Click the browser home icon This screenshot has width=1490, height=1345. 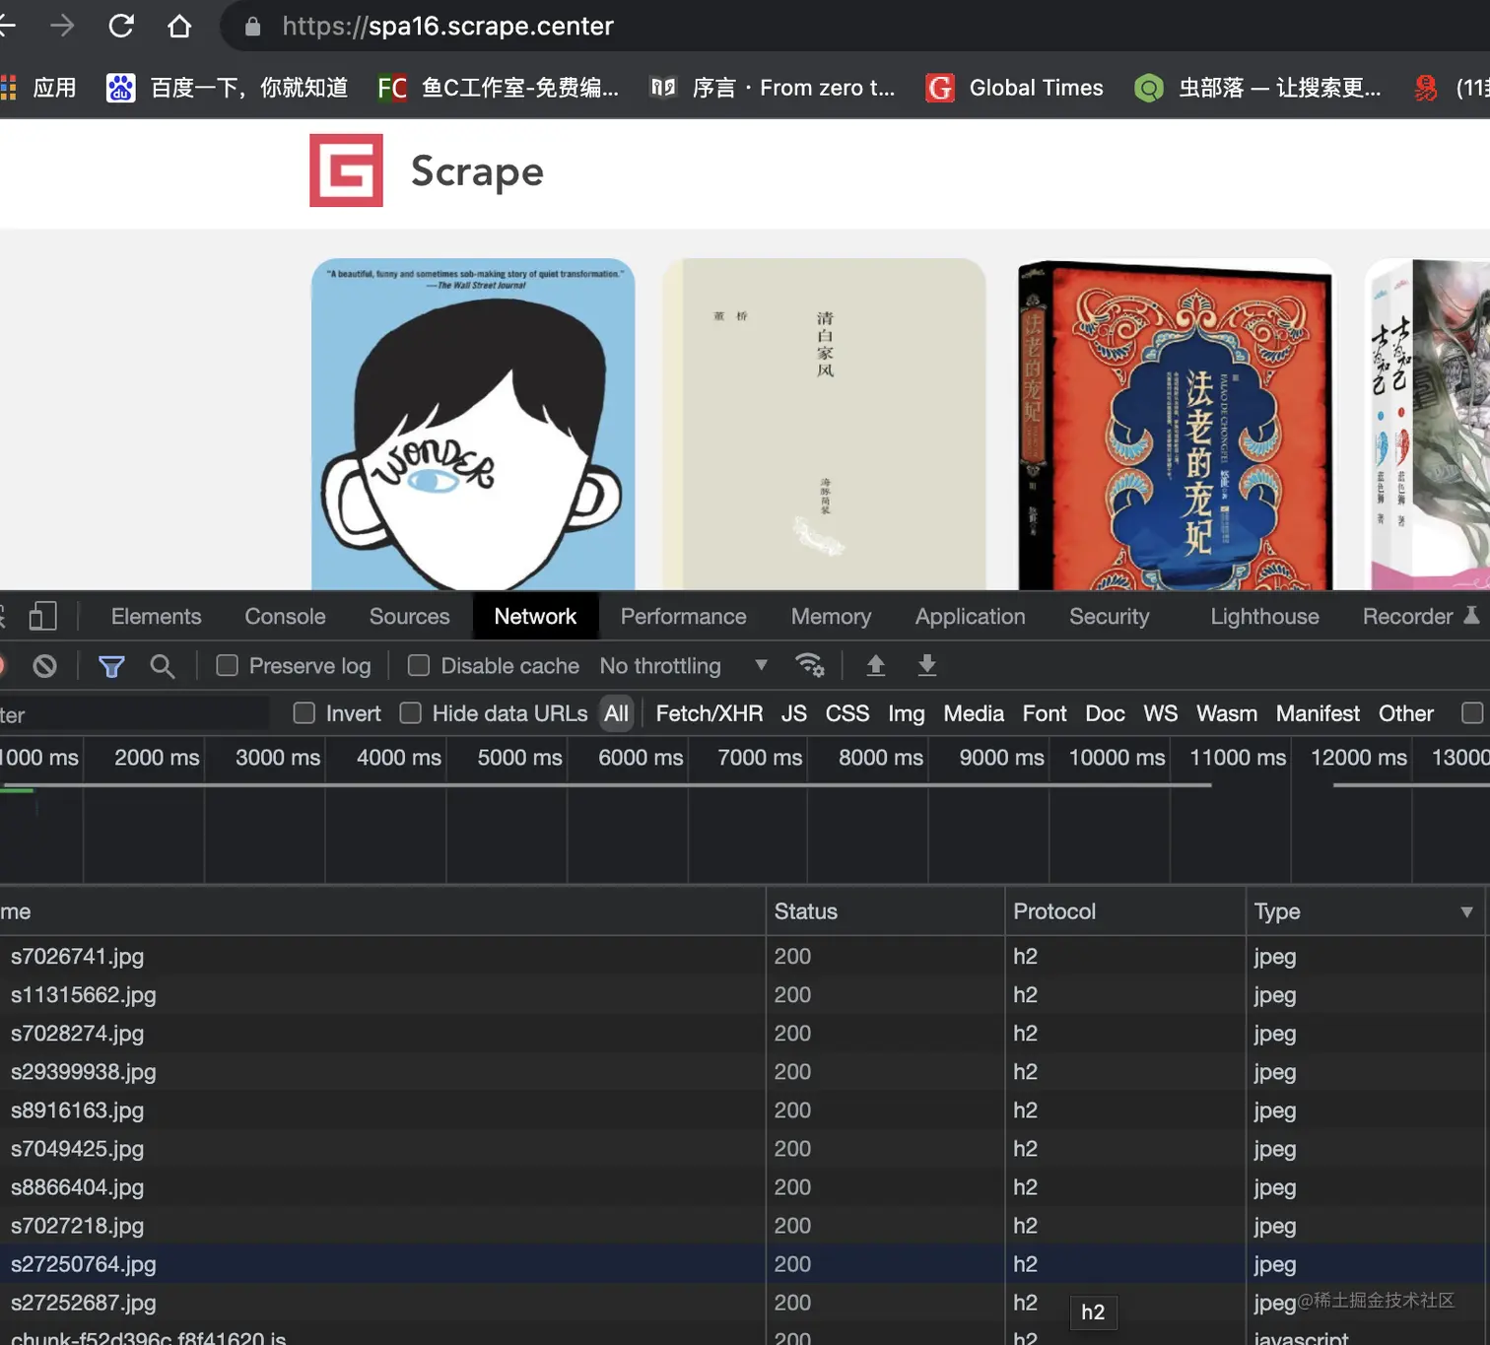(x=179, y=26)
